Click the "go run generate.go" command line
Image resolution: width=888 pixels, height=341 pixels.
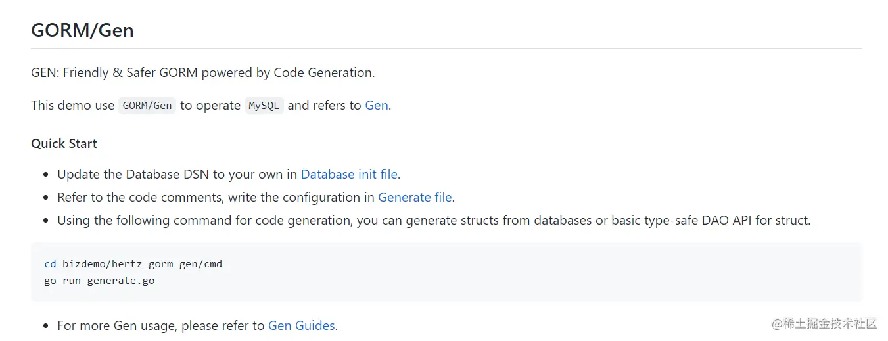99,281
